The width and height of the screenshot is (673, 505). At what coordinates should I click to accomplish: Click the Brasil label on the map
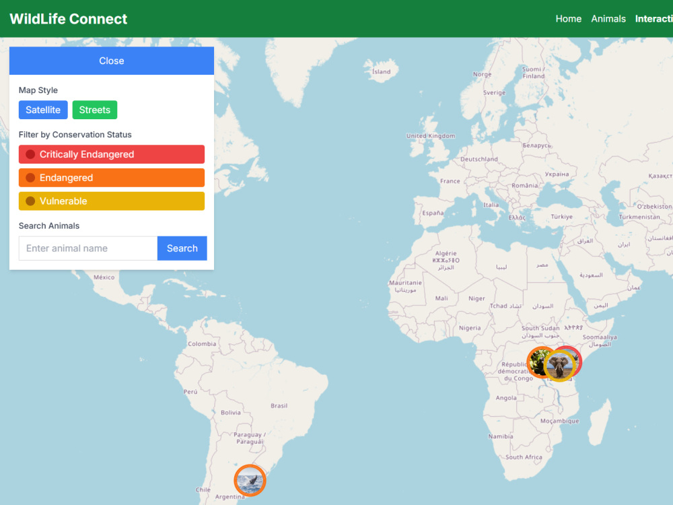coord(279,405)
